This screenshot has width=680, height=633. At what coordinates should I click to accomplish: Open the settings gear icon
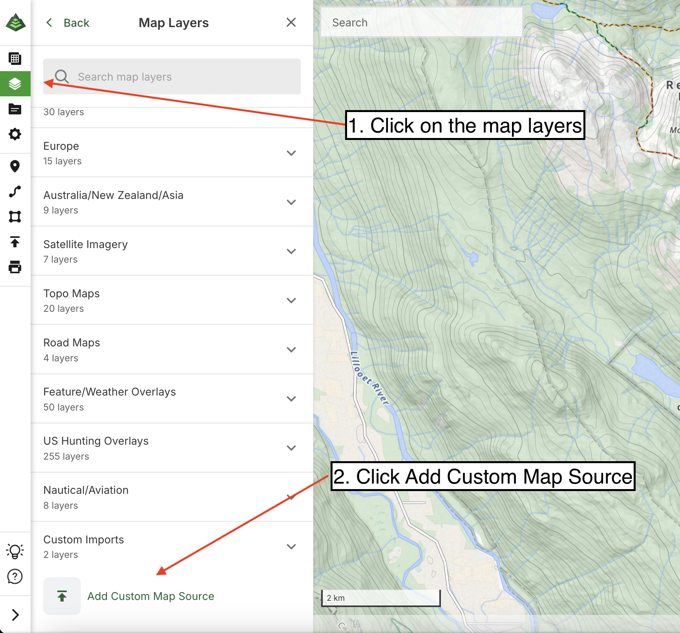click(x=15, y=134)
